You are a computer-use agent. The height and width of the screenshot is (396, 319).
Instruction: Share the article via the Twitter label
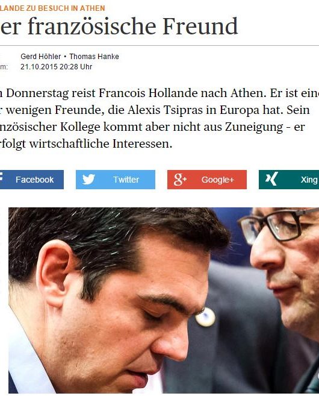point(126,180)
